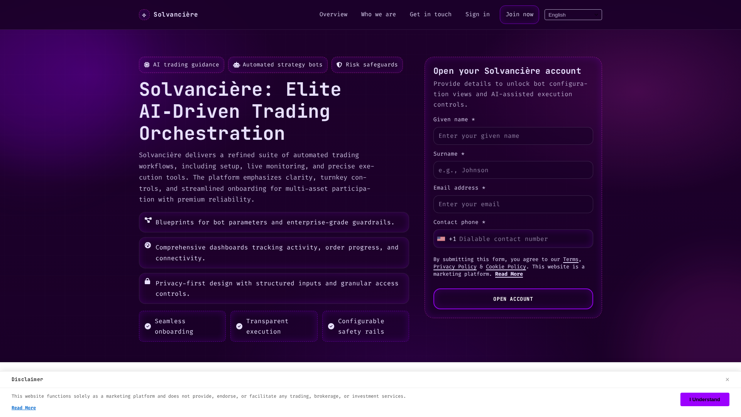The width and height of the screenshot is (741, 417).
Task: Select Get in touch in navigation
Action: pos(431,15)
